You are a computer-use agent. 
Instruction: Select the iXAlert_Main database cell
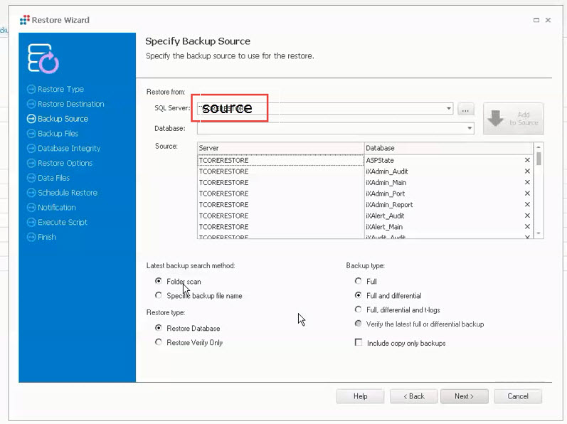tap(444, 227)
